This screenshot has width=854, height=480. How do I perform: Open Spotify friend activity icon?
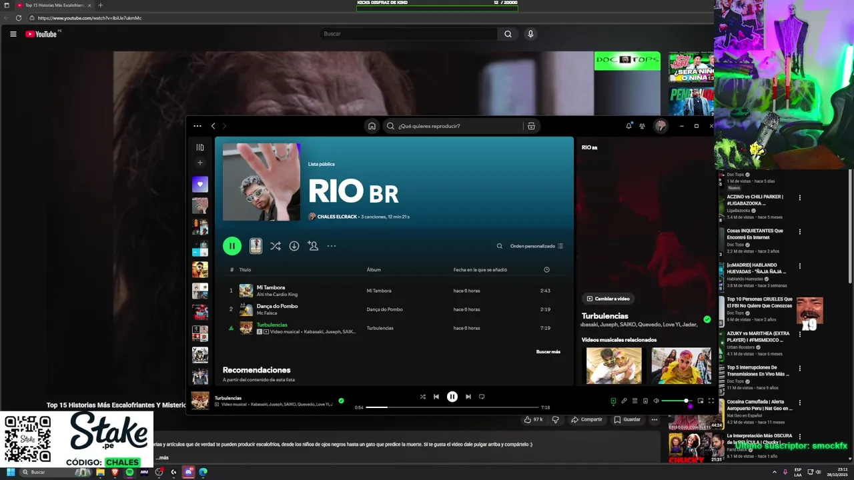point(642,125)
